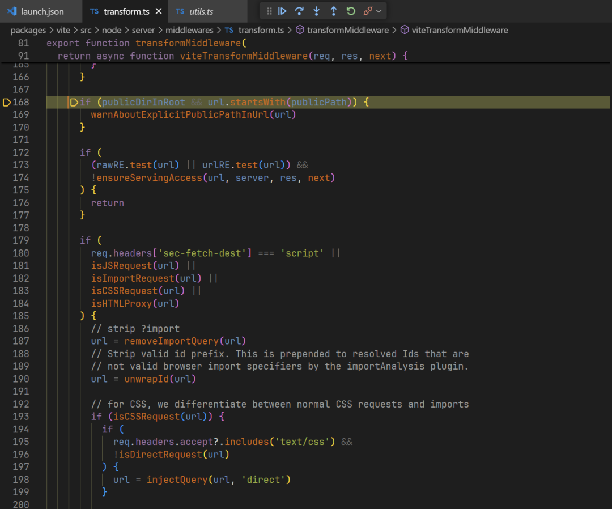The height and width of the screenshot is (509, 612).
Task: Expand the middlewares folder breadcrumb
Action: 189,30
